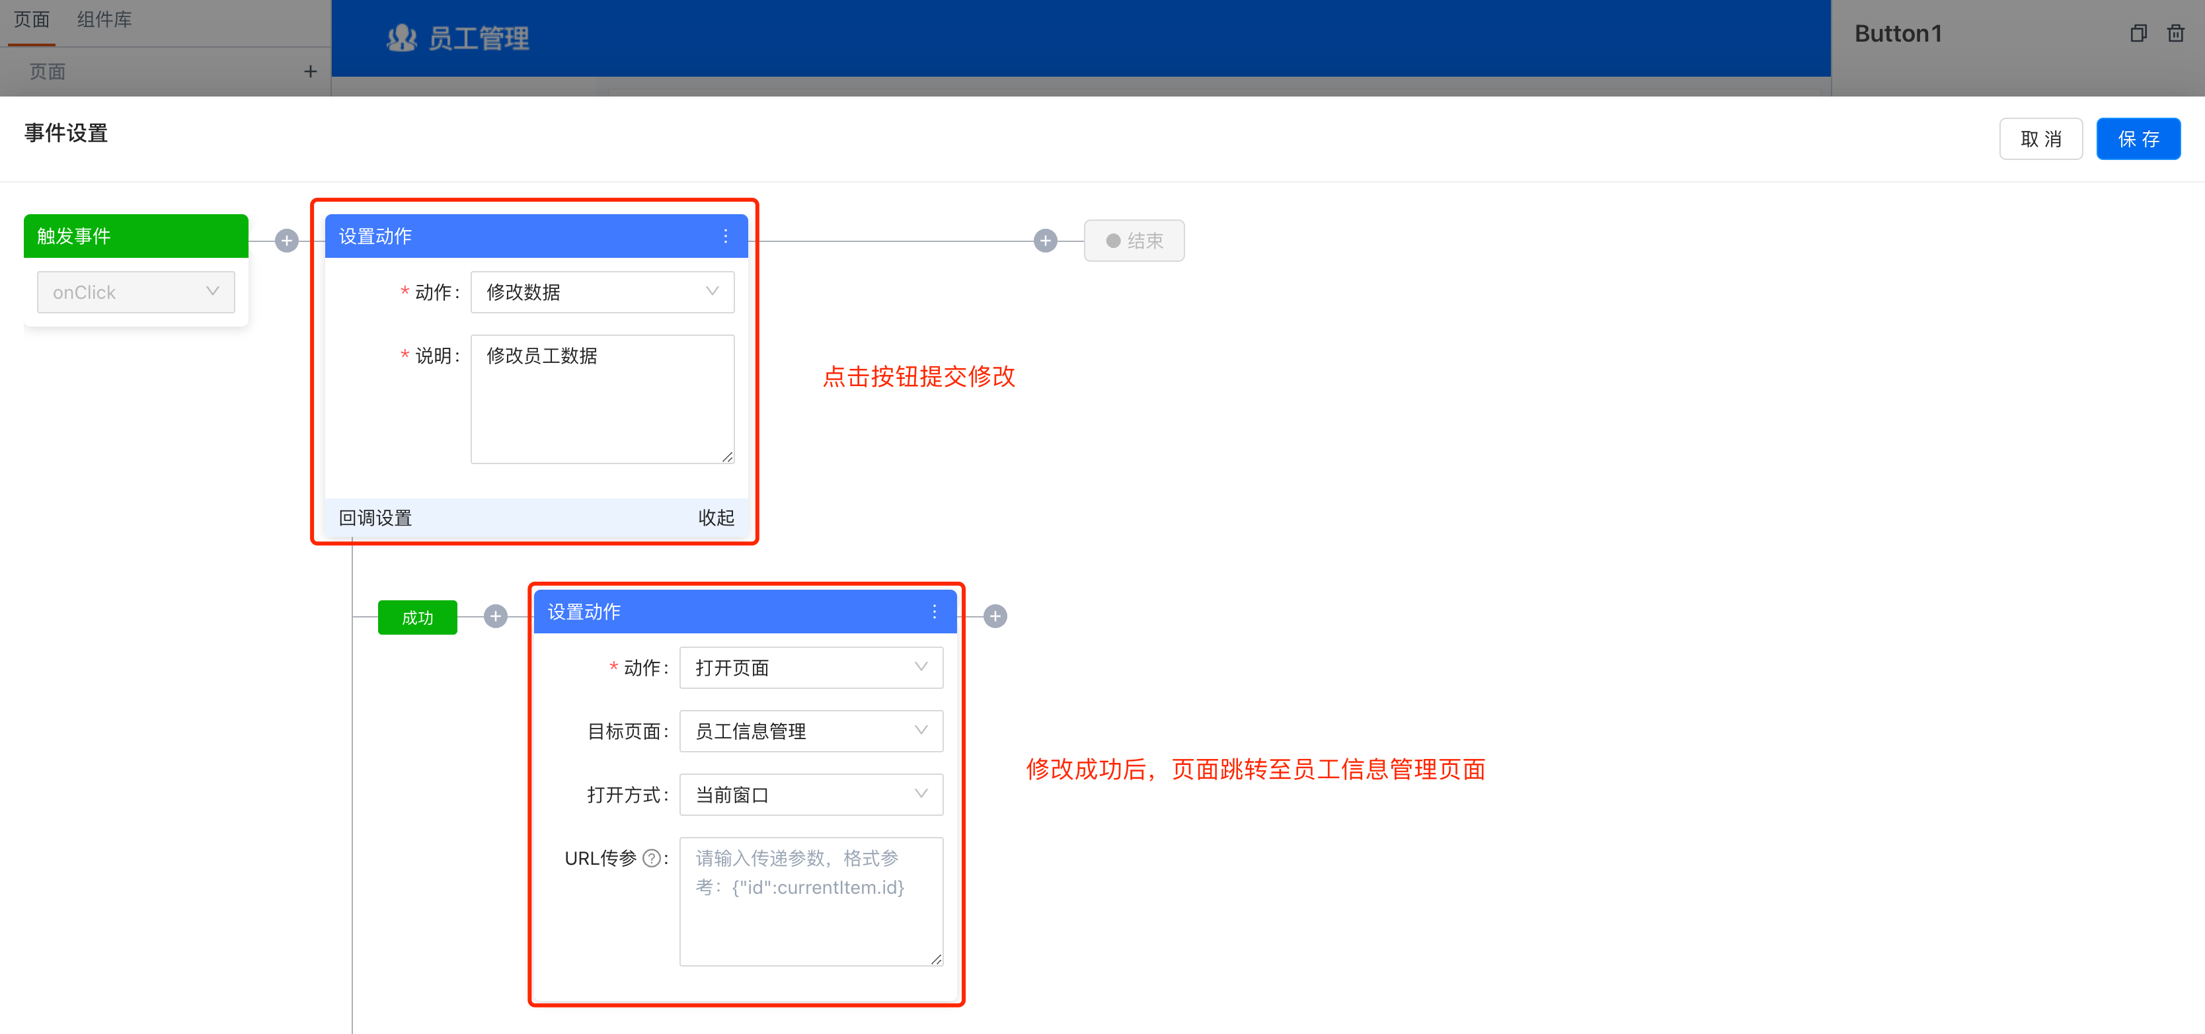Switch to the 页面 tab

click(x=32, y=19)
